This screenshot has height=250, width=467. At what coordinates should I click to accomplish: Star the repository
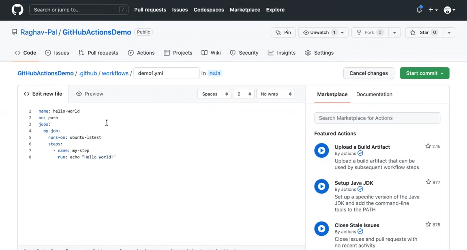424,32
